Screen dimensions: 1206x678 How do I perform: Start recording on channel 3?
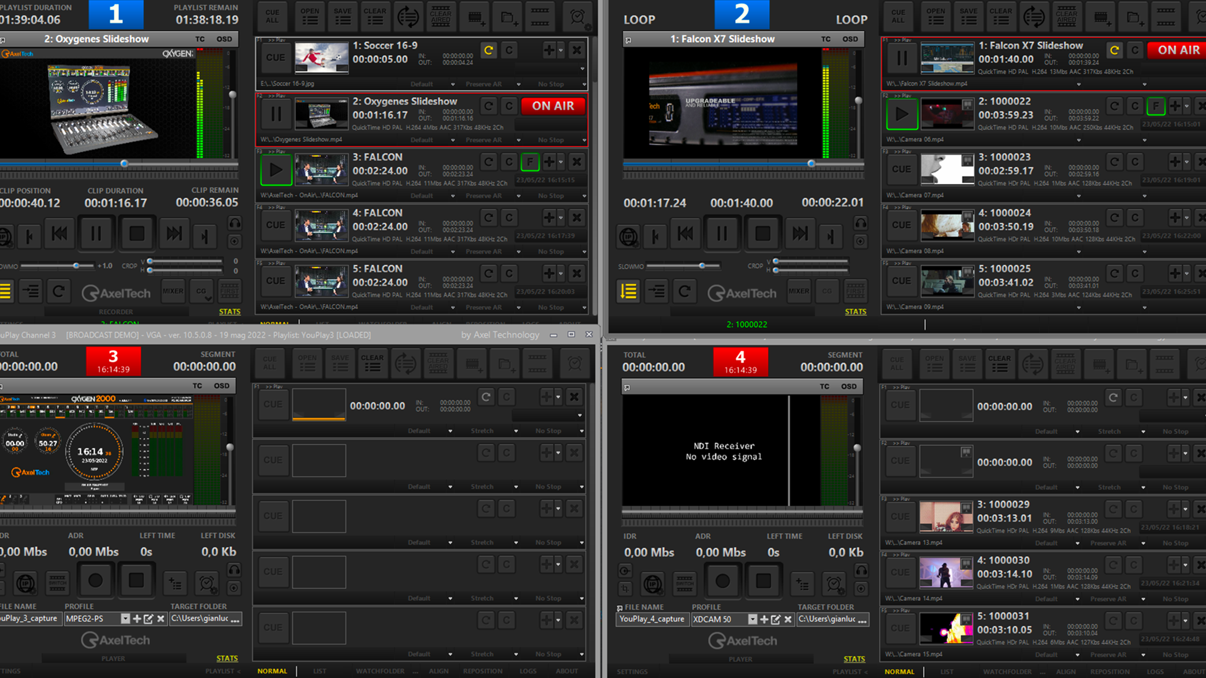[x=95, y=581]
